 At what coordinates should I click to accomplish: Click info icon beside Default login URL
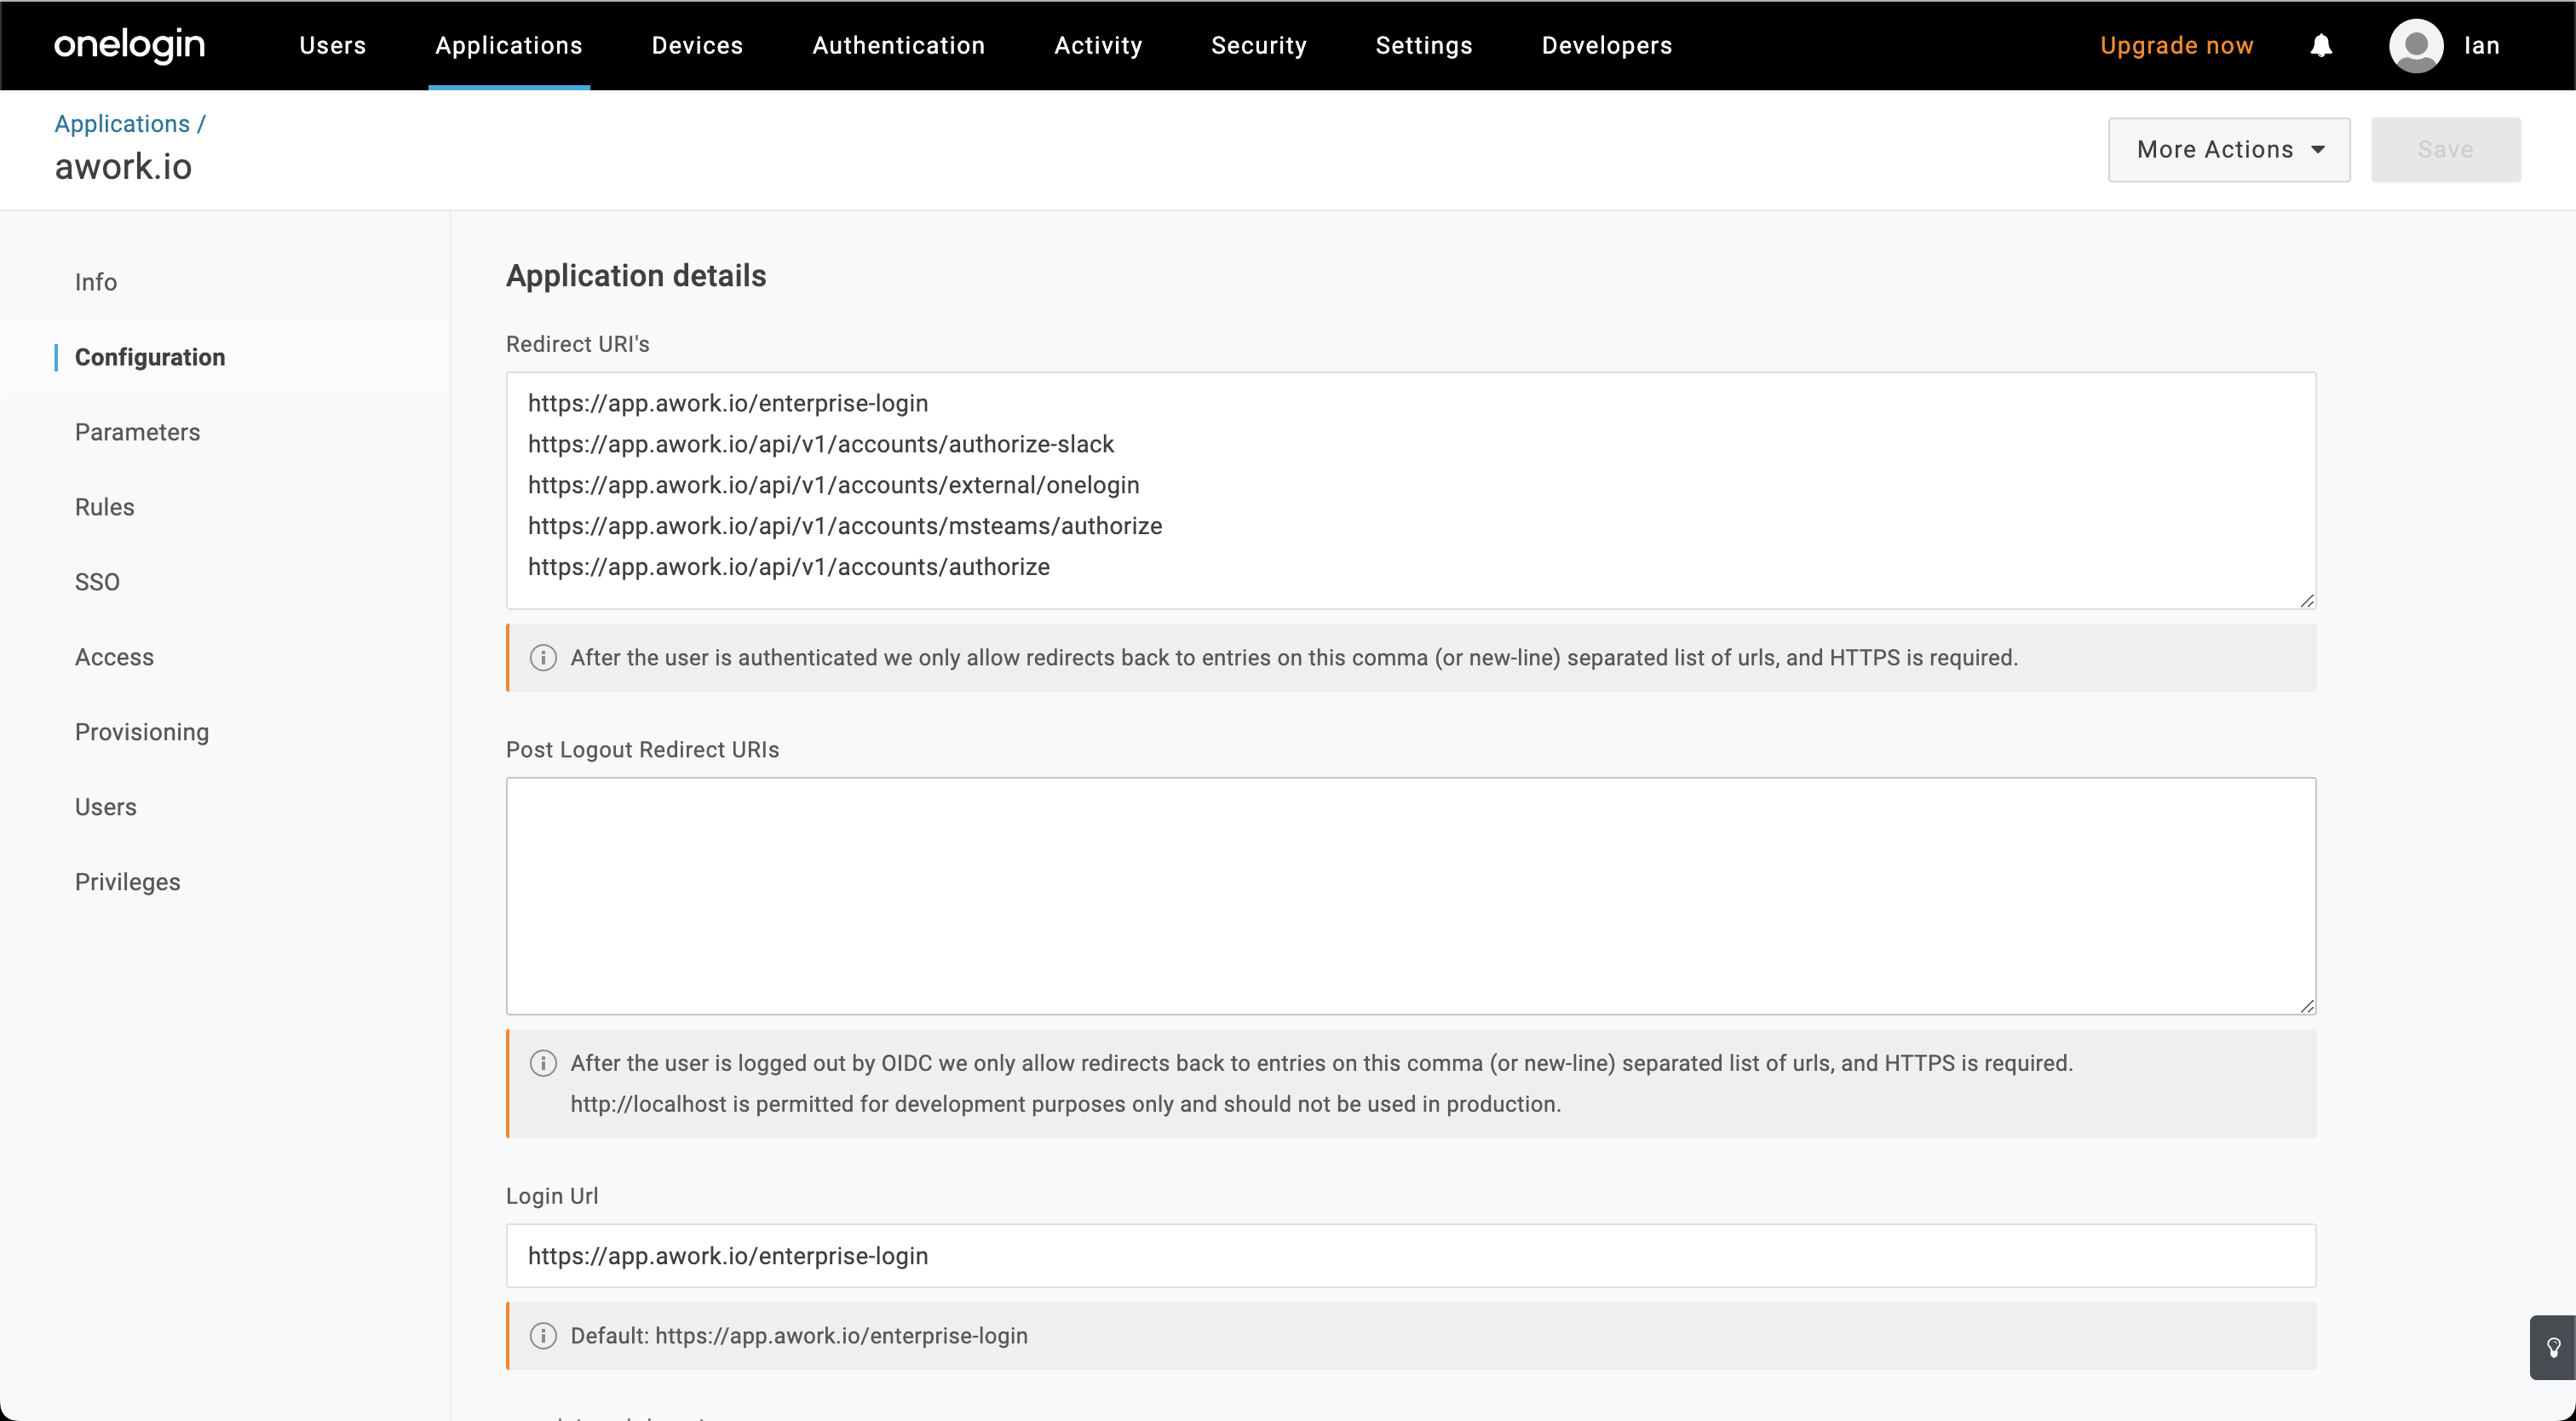543,1336
